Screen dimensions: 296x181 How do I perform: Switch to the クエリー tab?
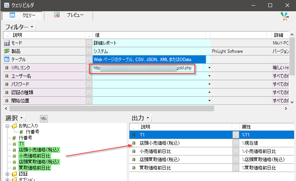[x=22, y=15]
